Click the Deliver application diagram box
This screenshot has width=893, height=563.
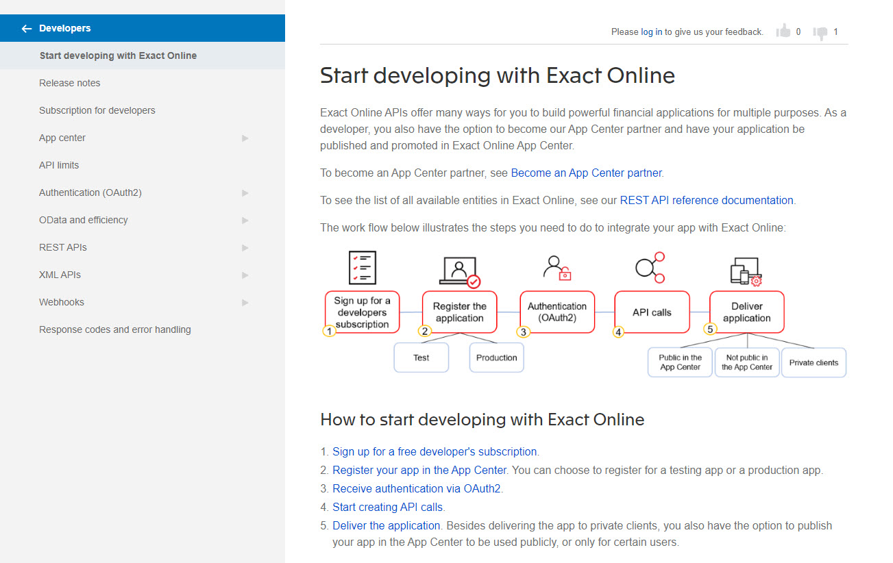(746, 312)
